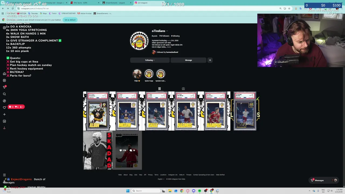Open the Instagram search magnifier
The width and height of the screenshot is (345, 194).
(x=4, y=94)
